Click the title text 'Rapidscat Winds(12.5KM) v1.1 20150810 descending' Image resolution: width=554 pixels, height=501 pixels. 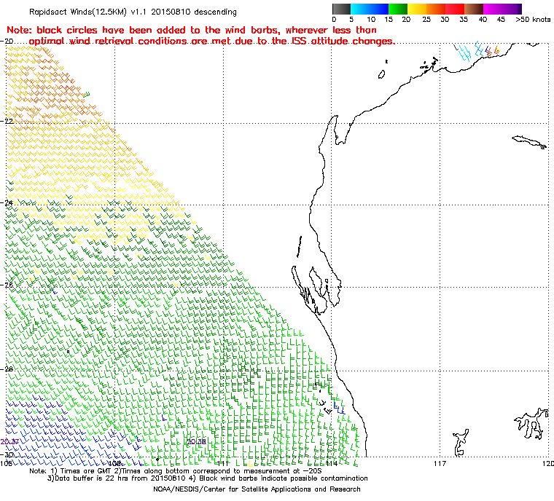(x=133, y=12)
